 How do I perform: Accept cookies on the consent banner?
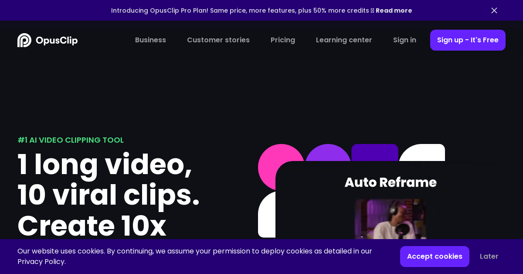(435, 257)
